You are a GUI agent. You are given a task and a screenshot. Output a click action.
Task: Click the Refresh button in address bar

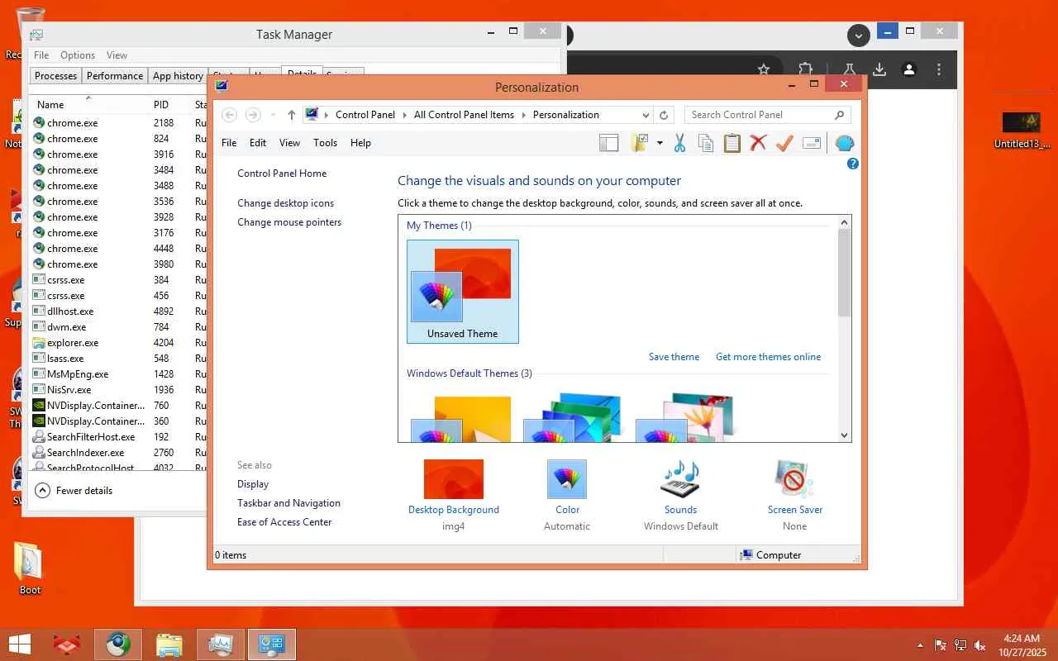[x=664, y=115]
